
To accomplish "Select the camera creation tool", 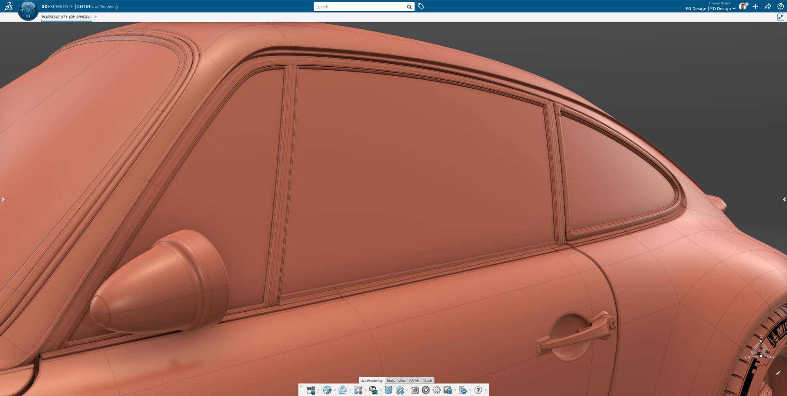I will tap(400, 390).
